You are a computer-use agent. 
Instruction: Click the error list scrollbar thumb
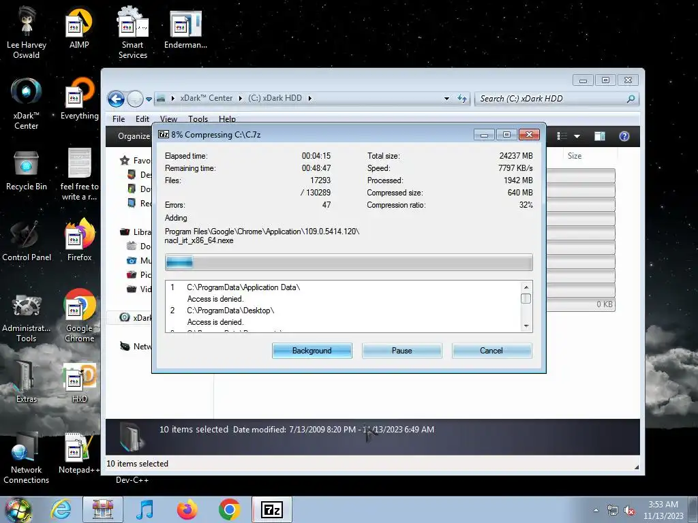[526, 298]
